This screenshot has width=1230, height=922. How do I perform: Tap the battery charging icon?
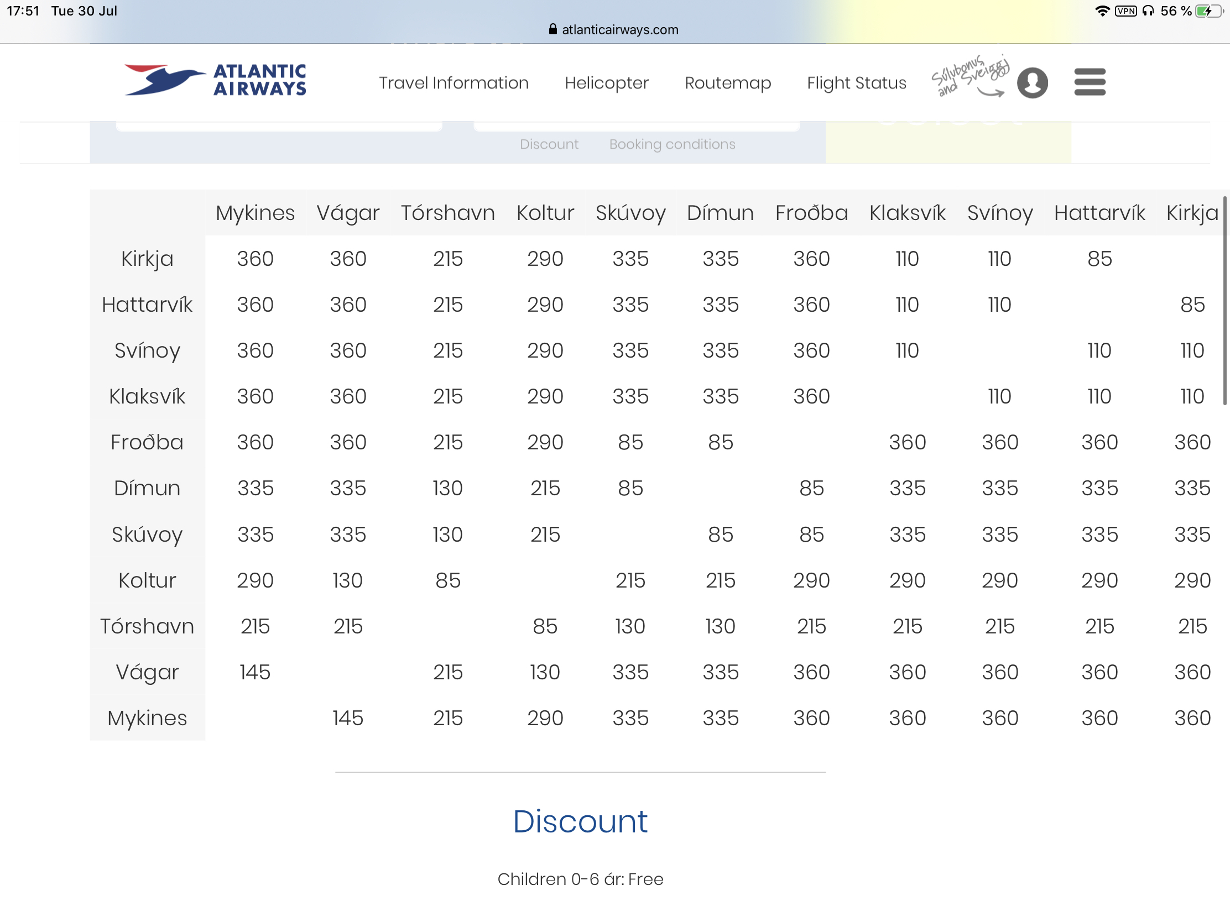(x=1209, y=11)
